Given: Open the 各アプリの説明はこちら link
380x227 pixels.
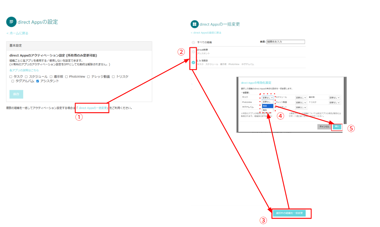Looking at the screenshot, I should coord(24,70).
